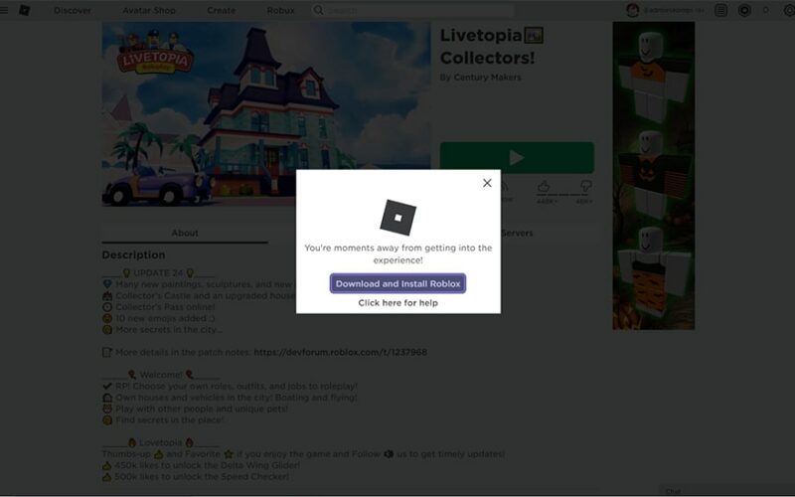Viewport: 795px width, 497px height.
Task: Open the Click here for help link
Action: pos(398,303)
